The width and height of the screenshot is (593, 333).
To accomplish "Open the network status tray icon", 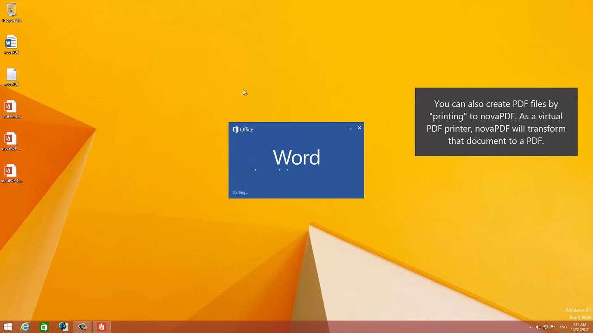I will click(x=545, y=327).
